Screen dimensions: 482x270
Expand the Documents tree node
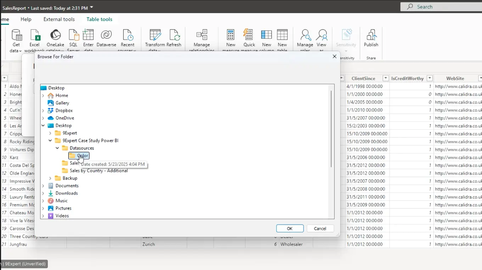[43, 186]
